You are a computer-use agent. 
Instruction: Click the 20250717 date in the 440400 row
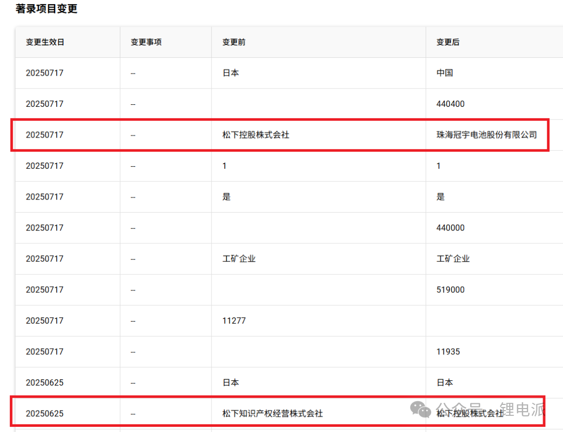pyautogui.click(x=44, y=104)
